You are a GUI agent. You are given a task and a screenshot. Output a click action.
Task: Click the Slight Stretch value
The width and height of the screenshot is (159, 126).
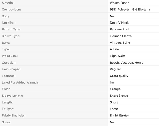120,116
